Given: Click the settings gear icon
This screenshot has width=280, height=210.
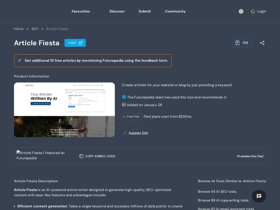Looking at the screenshot, I should (241, 11).
